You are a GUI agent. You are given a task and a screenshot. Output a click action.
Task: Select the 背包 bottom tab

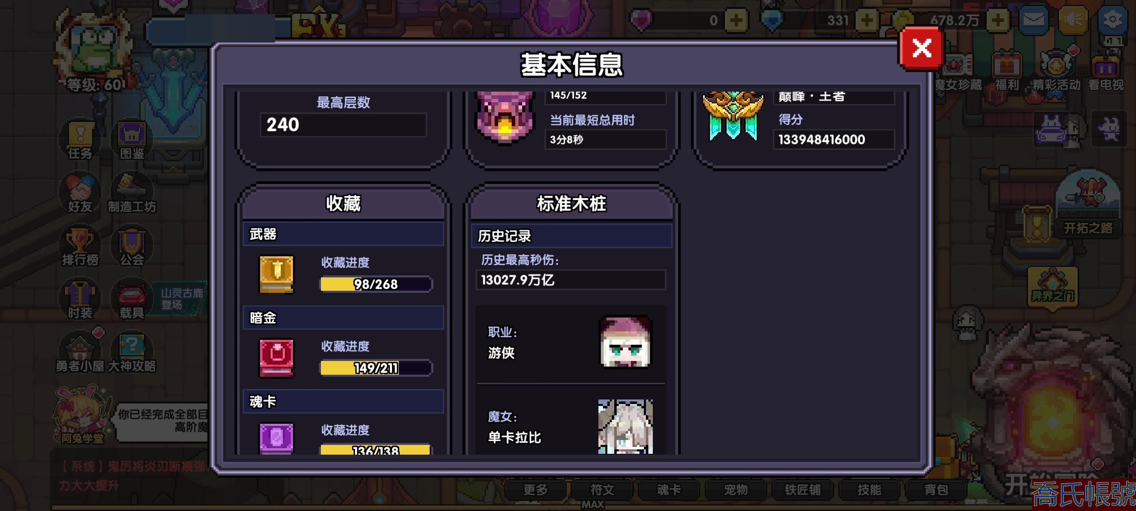[936, 490]
